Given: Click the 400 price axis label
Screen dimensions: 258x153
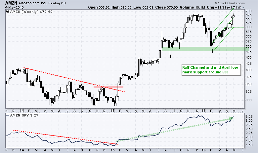Looking at the screenshot, I should (248, 70).
